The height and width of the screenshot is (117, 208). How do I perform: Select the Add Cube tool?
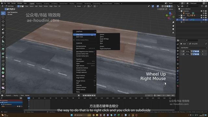tap(3, 45)
